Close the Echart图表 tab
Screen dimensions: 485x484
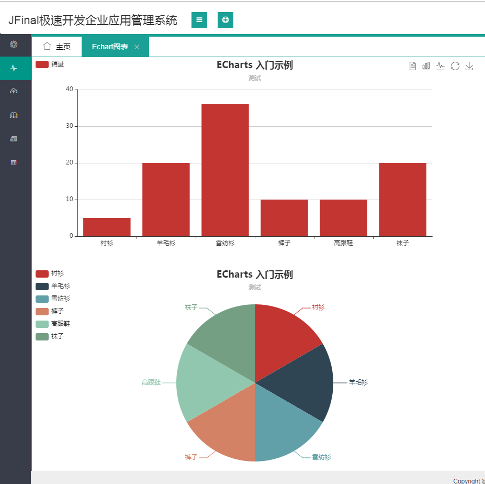coord(137,46)
